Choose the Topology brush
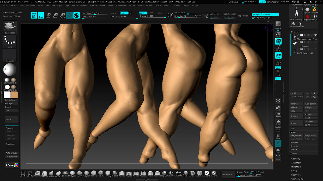The width and height of the screenshot is (323, 181). click(185, 173)
